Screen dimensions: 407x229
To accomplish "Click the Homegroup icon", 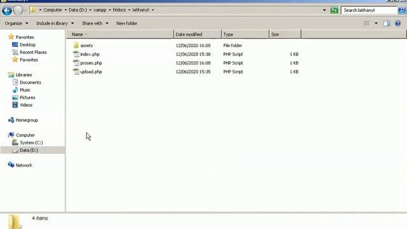I will pos(11,120).
